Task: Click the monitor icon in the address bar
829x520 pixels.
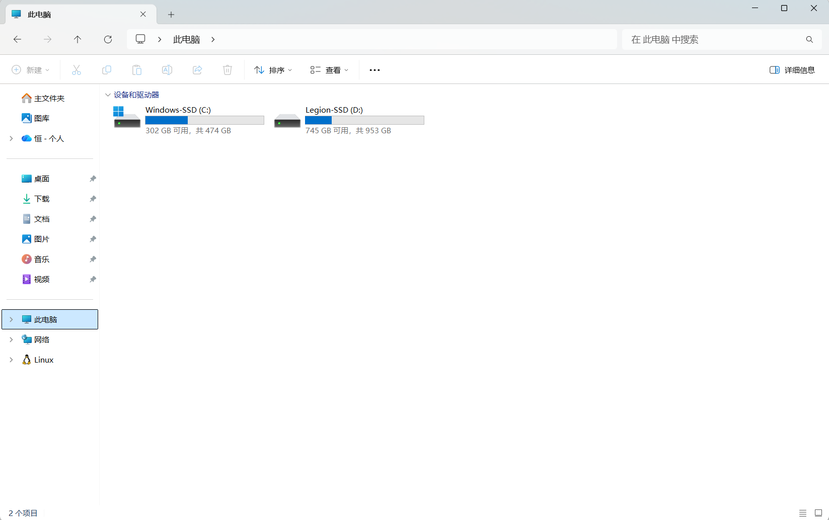Action: 140,39
